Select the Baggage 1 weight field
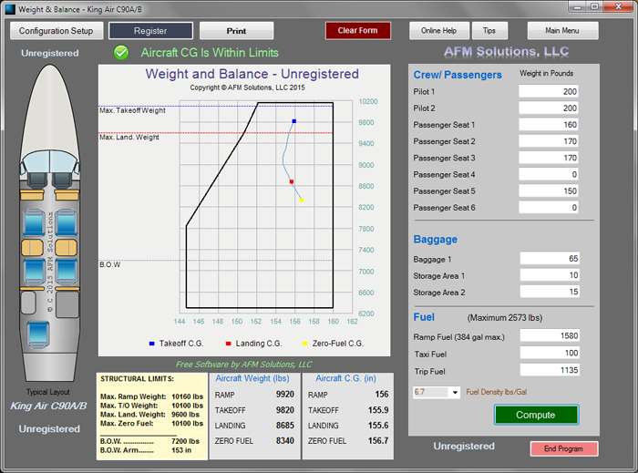The height and width of the screenshot is (473, 638). (x=550, y=259)
